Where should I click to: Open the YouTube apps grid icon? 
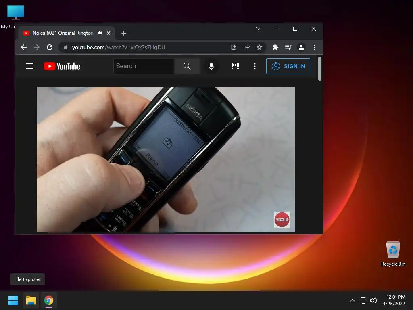[x=236, y=66]
